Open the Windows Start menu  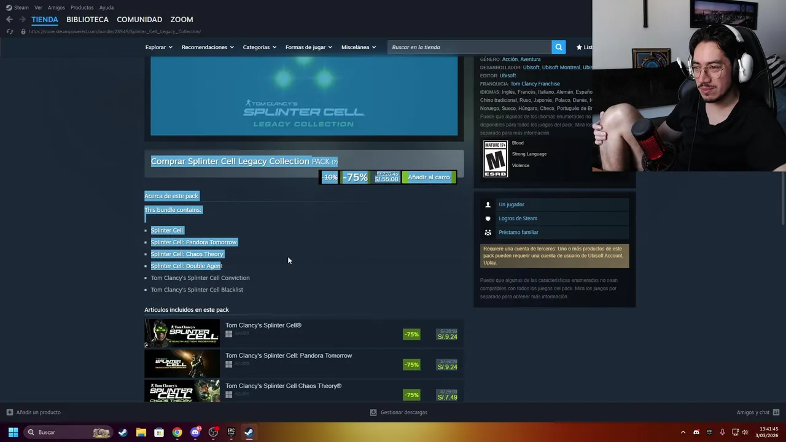tap(13, 432)
